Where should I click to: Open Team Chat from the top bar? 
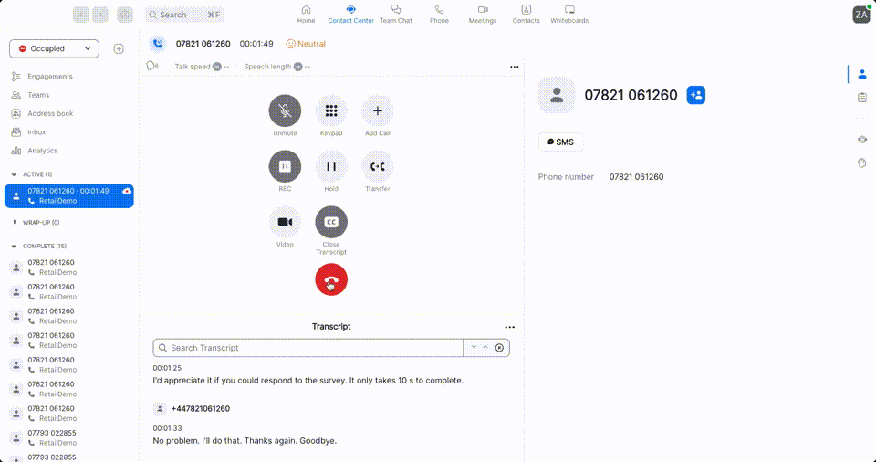(x=395, y=14)
